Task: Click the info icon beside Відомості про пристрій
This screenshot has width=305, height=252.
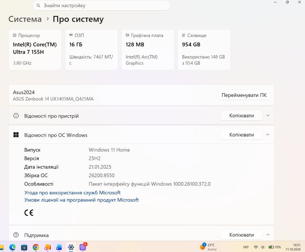Action: click(16, 116)
